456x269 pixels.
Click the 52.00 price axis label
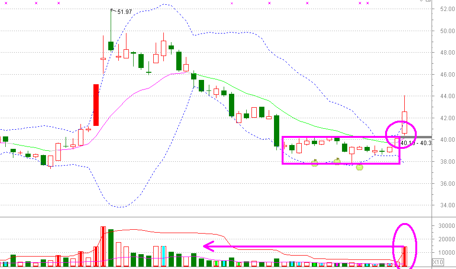point(447,9)
